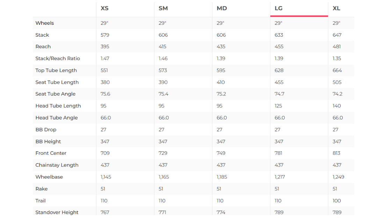Image resolution: width=387 pixels, height=218 pixels.
Task: Choose the XL size column header
Action: [336, 8]
